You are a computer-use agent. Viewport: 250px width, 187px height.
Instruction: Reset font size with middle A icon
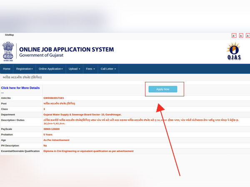(241, 36)
